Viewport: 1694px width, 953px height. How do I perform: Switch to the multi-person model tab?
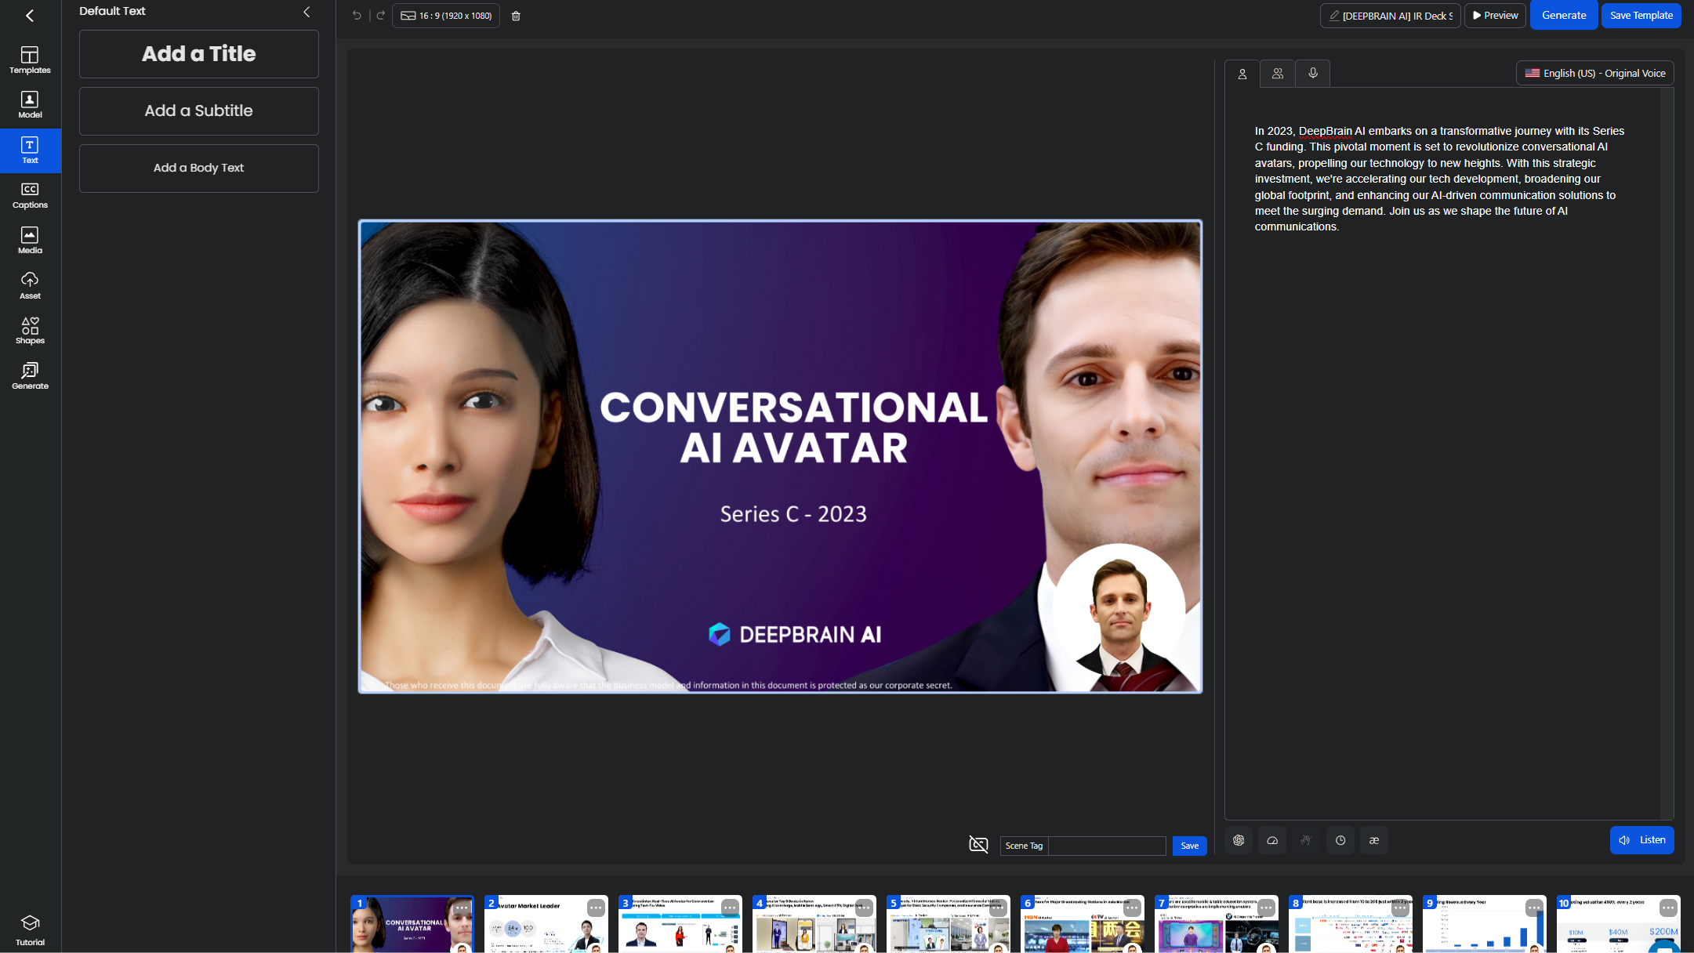point(1278,74)
